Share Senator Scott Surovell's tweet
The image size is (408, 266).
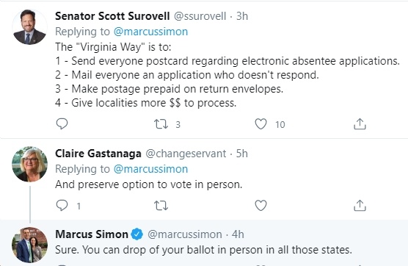tap(360, 124)
